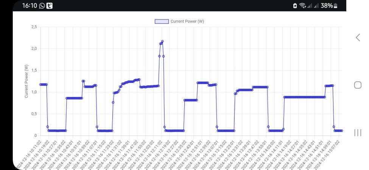This screenshot has width=369, height=170.
Task: Open recent apps with three-bar button
Action: point(358,132)
